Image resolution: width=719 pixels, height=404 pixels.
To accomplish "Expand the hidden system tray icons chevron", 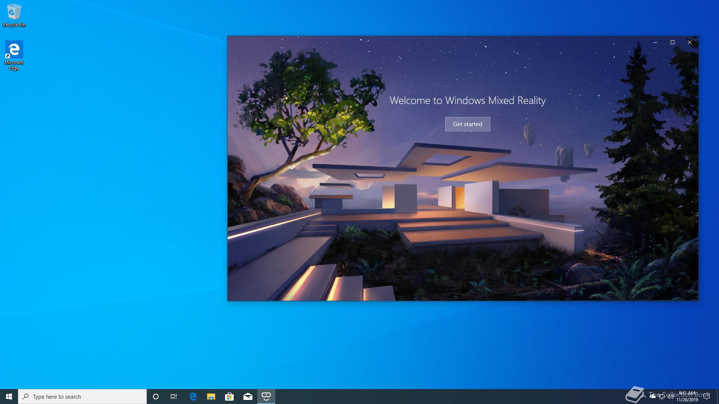I will tap(643, 397).
